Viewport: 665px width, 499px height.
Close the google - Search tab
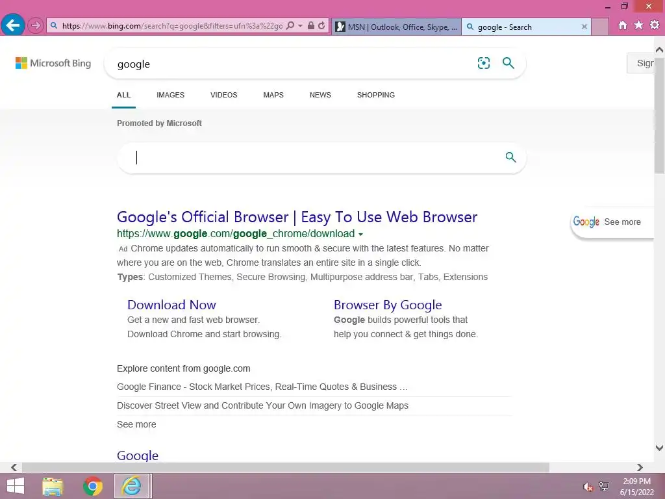(x=584, y=27)
